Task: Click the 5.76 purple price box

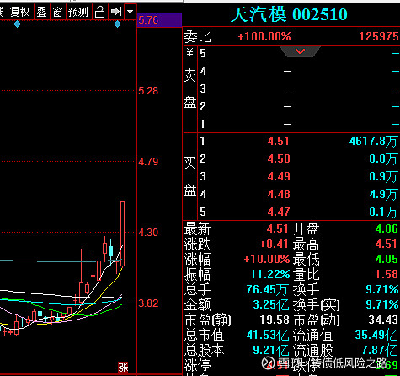Action: pyautogui.click(x=159, y=20)
